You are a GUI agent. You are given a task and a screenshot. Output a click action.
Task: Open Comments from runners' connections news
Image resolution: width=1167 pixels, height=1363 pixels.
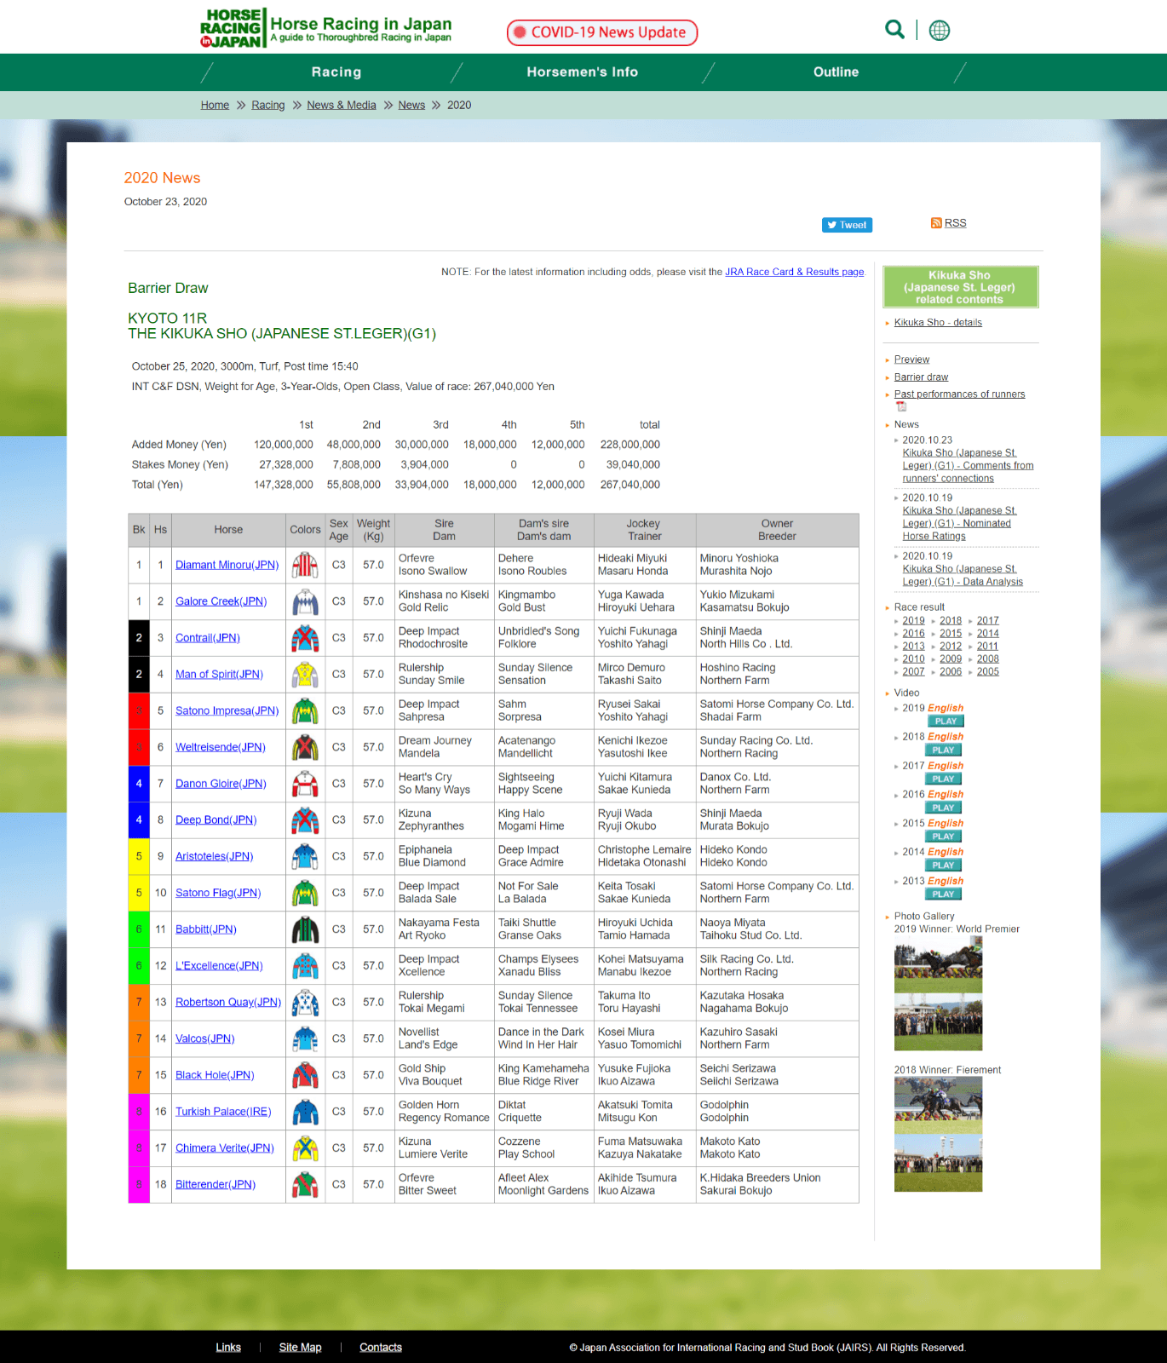pyautogui.click(x=968, y=466)
